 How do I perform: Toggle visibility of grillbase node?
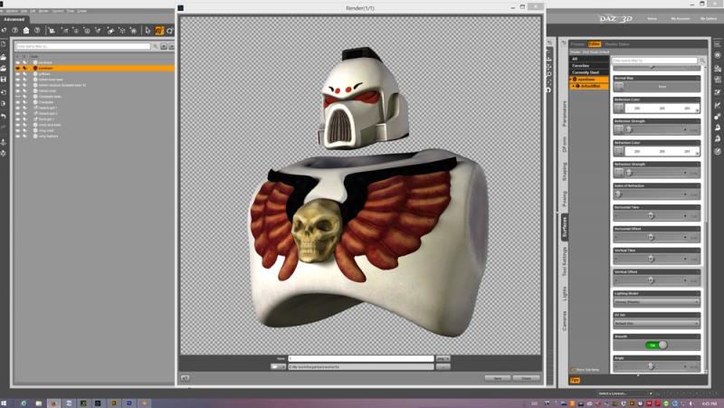coord(18,74)
